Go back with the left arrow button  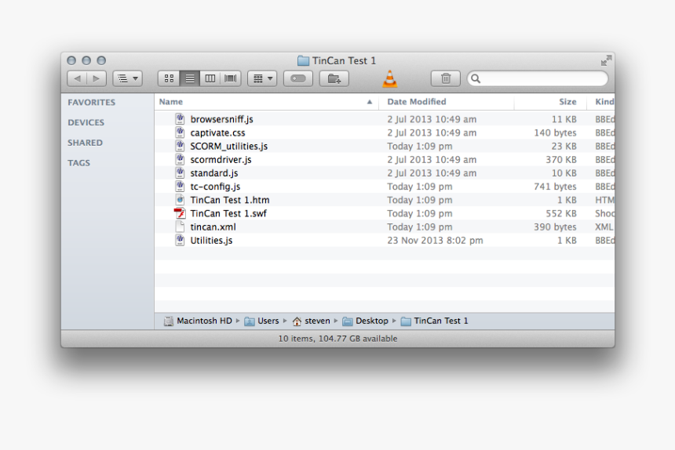click(x=78, y=78)
